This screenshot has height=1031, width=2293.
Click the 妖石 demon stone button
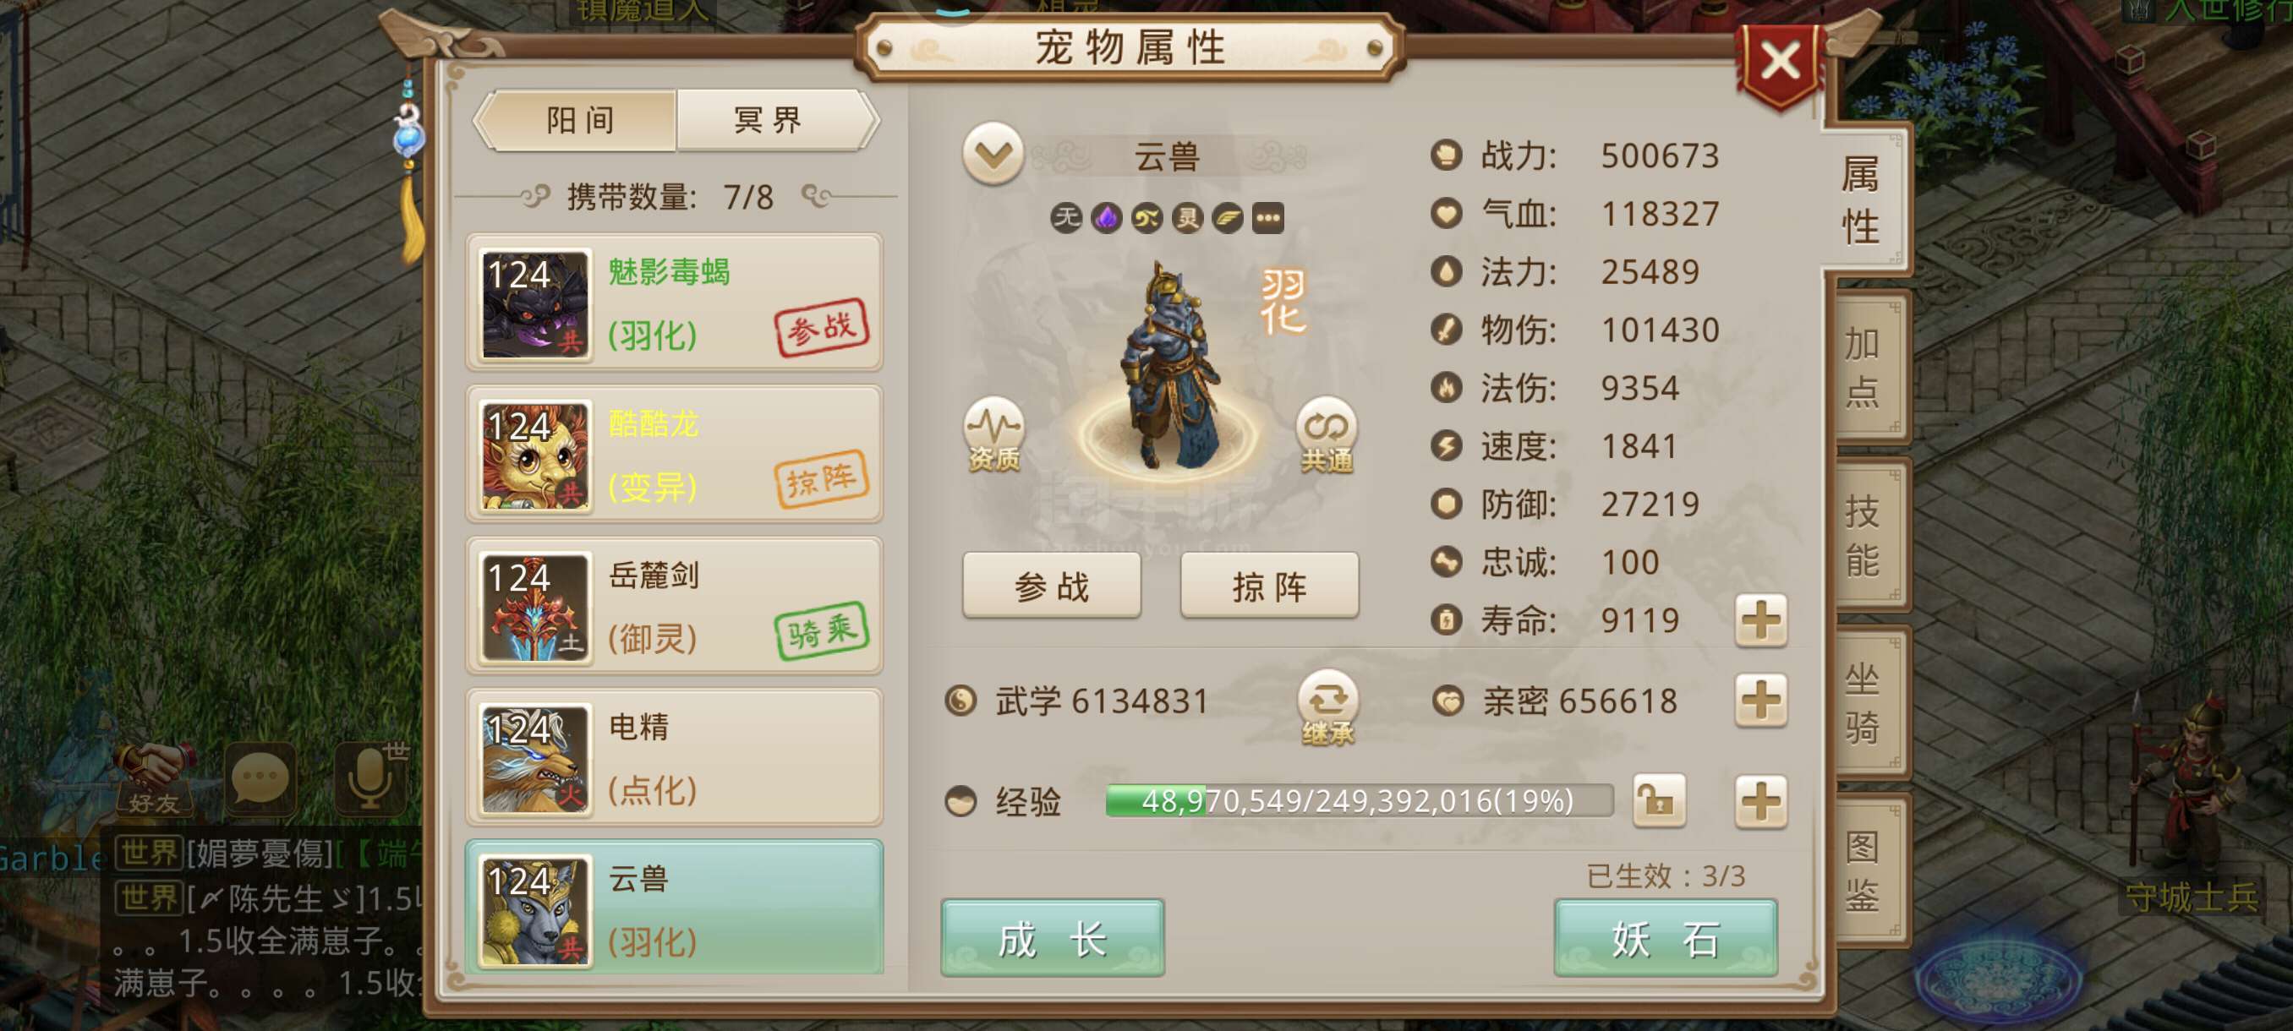click(x=1666, y=937)
